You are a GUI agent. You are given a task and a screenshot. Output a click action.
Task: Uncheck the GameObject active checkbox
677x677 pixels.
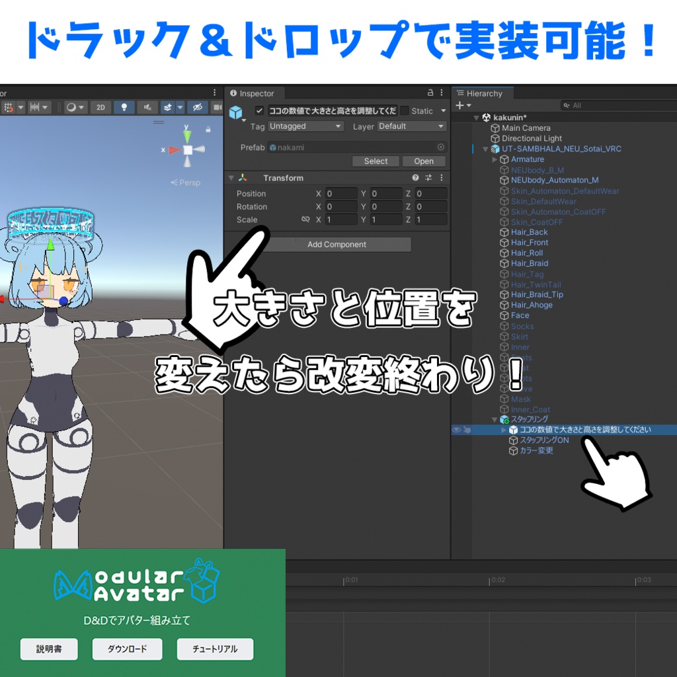pyautogui.click(x=259, y=111)
